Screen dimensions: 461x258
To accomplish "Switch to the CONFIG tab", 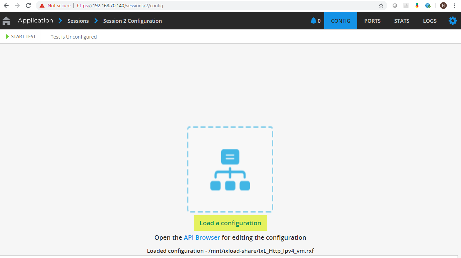I will coord(340,21).
